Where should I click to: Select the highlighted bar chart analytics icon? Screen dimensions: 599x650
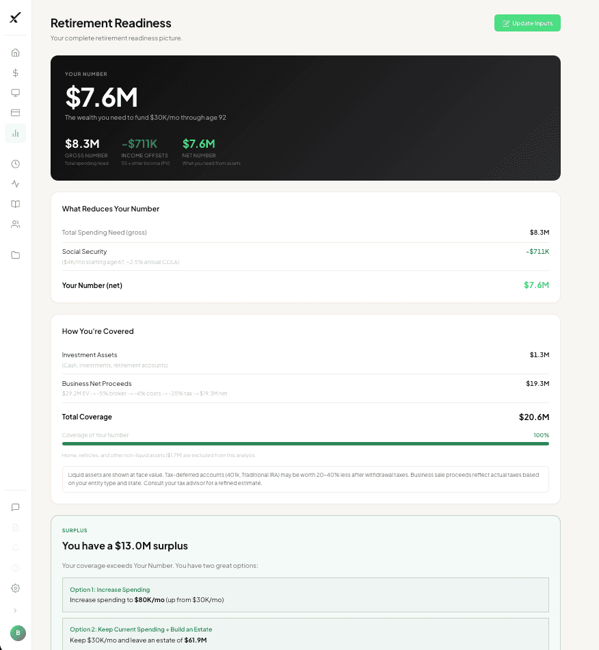15,133
